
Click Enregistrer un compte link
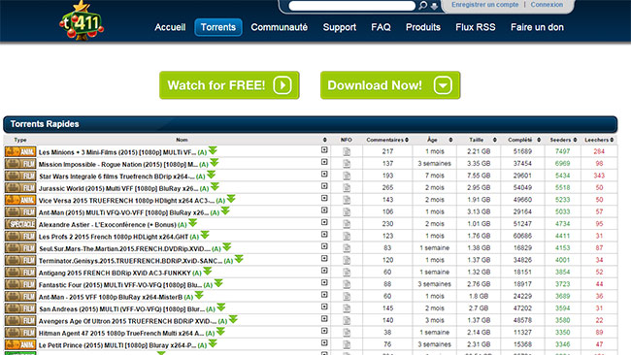(x=485, y=5)
